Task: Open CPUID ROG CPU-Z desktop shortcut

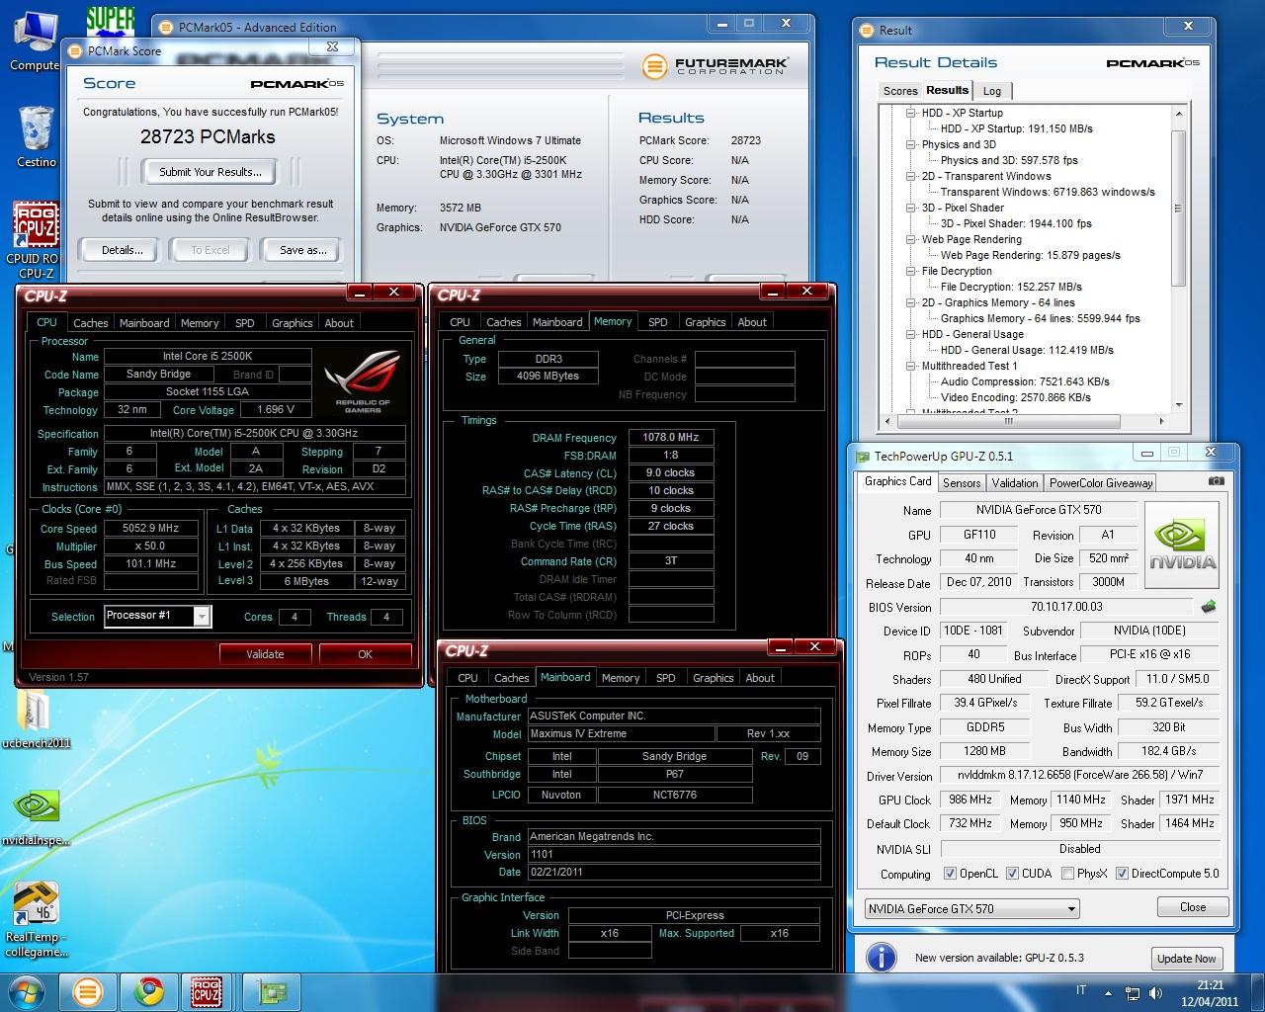Action: click(x=36, y=240)
